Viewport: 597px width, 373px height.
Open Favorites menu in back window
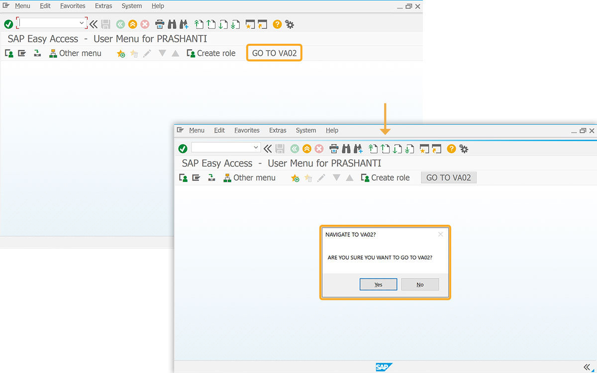(73, 6)
